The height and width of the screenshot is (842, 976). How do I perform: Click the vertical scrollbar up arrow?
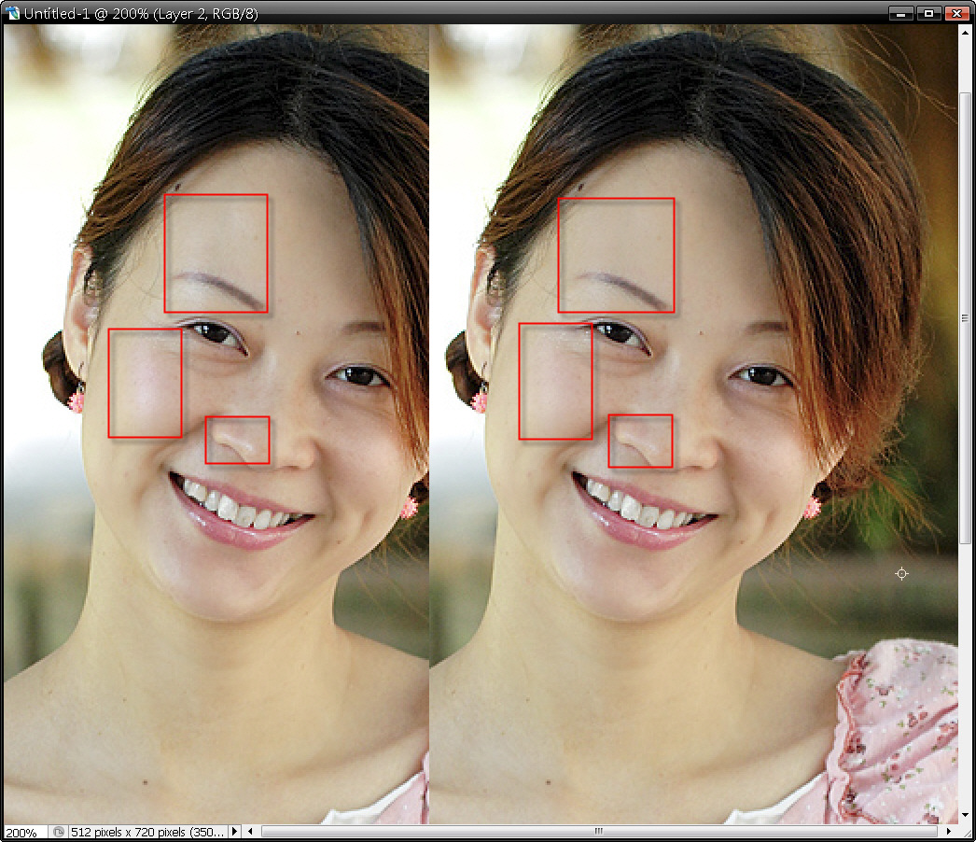(x=966, y=33)
